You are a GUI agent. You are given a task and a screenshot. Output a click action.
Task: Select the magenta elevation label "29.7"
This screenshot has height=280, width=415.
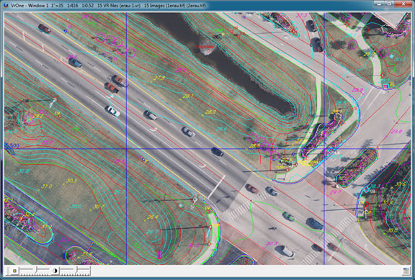[x=335, y=192]
